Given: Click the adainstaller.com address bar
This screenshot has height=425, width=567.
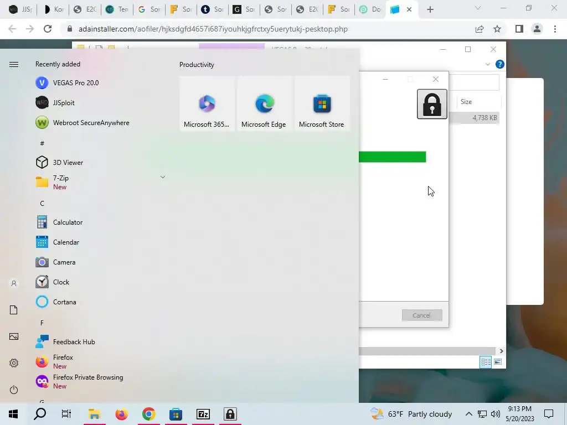Looking at the screenshot, I should [x=213, y=29].
